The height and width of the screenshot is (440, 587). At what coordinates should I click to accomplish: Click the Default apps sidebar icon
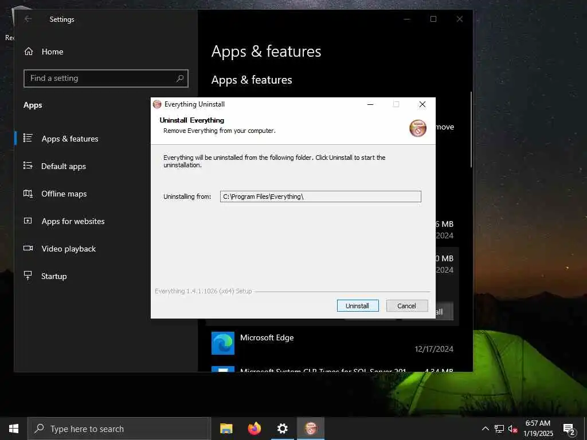tap(28, 166)
